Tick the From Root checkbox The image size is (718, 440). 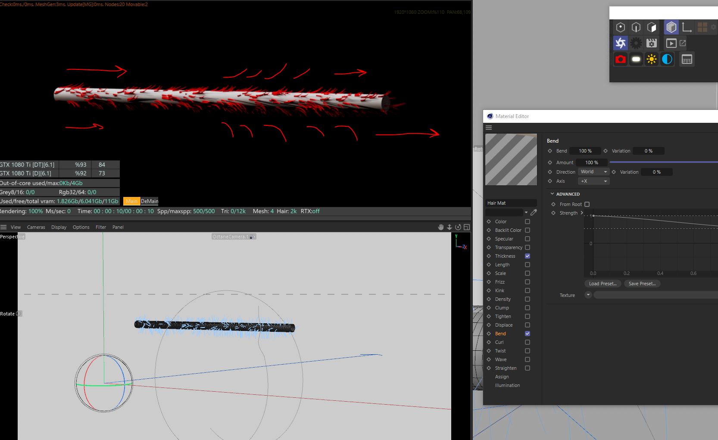point(587,204)
